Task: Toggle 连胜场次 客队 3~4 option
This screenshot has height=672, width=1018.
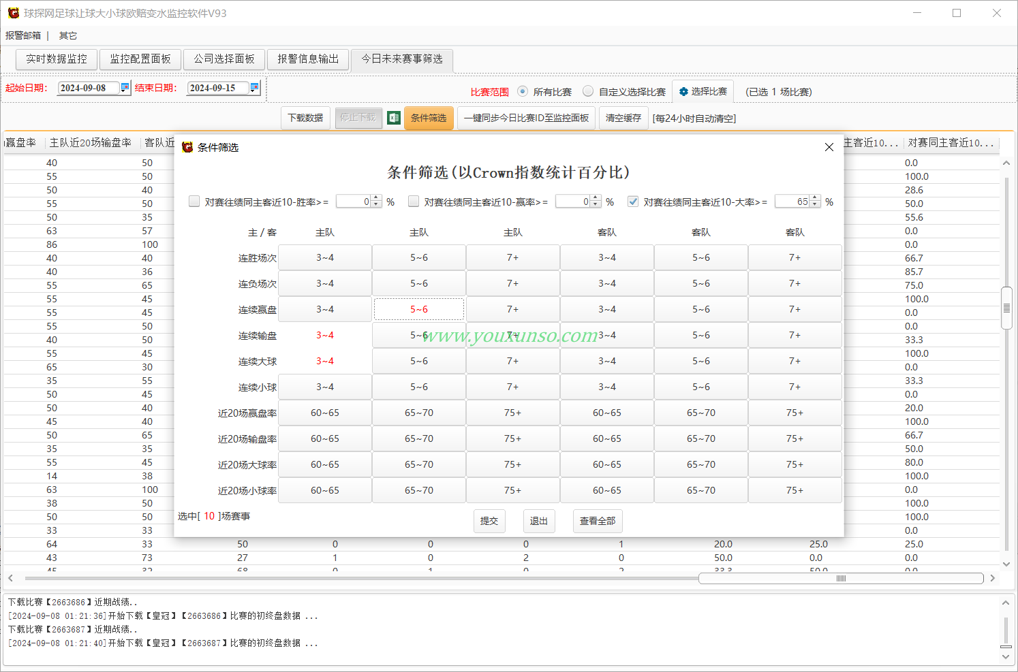Action: [x=607, y=258]
